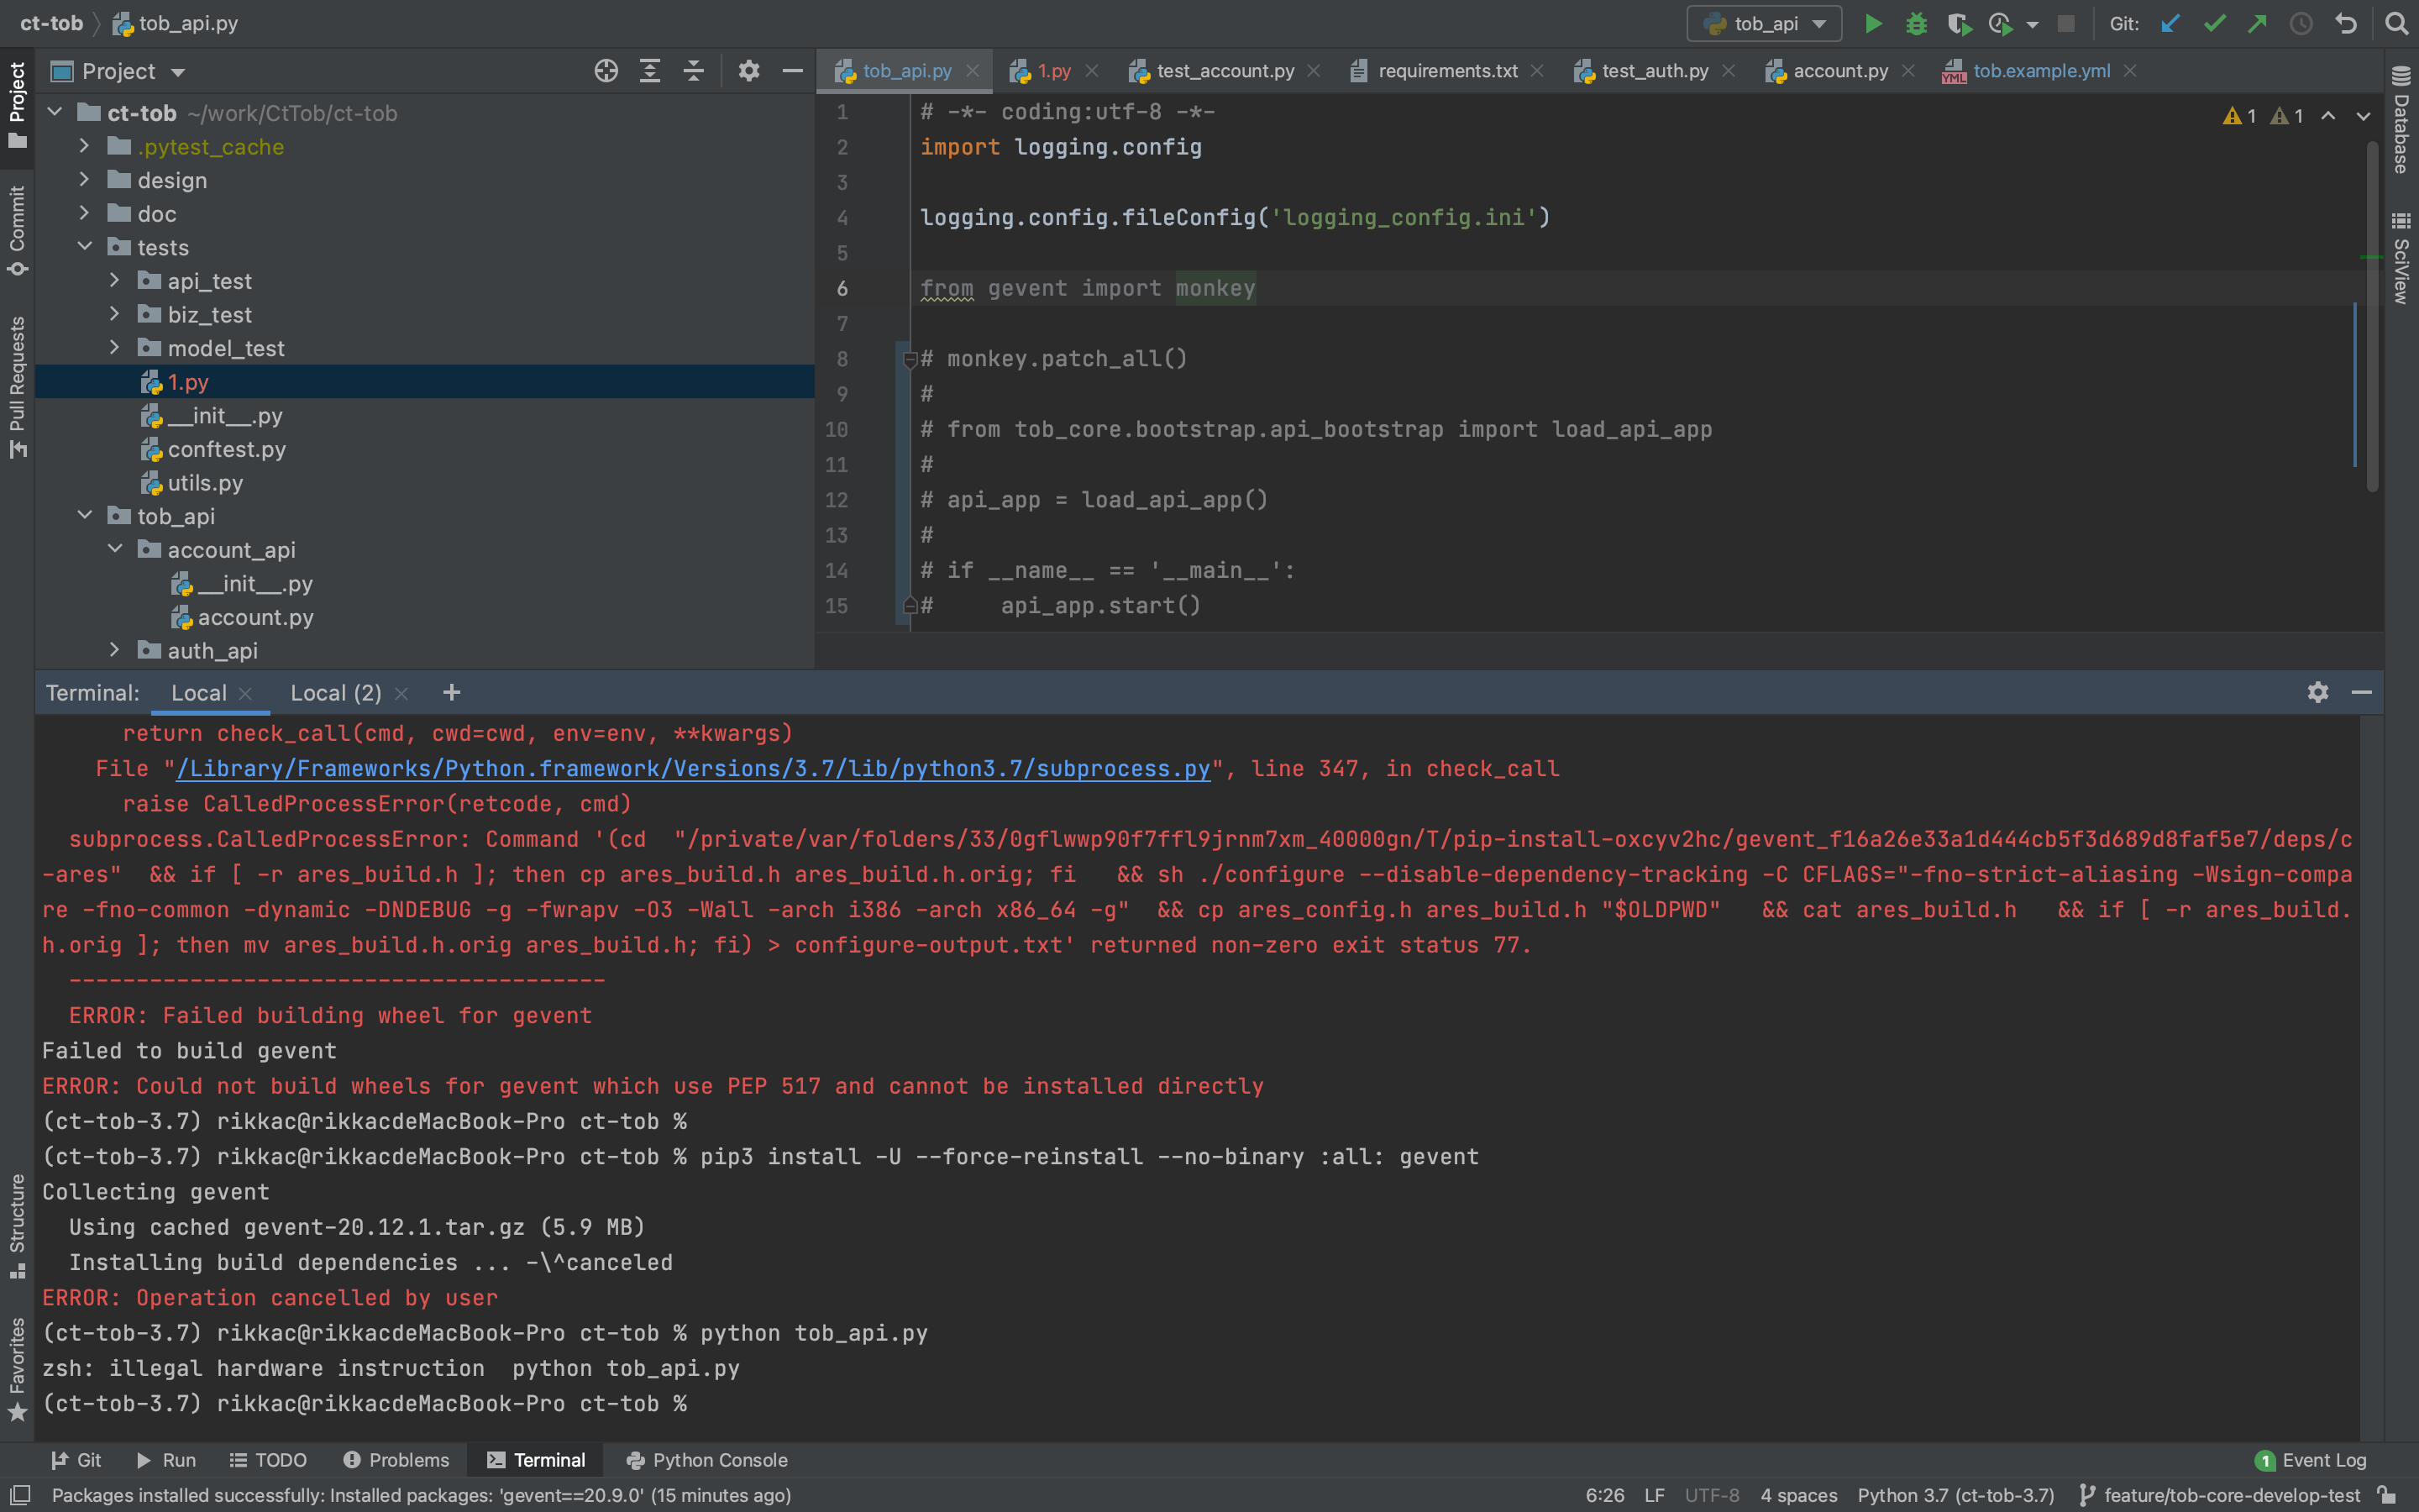
Task: Click the Stop process icon
Action: [2066, 23]
